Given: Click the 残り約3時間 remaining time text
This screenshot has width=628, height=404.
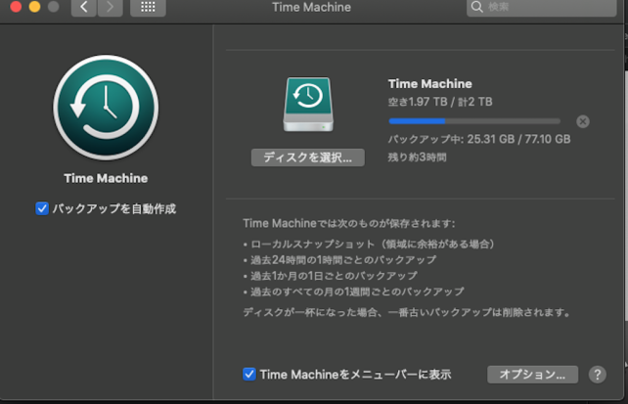Looking at the screenshot, I should click(x=417, y=157).
